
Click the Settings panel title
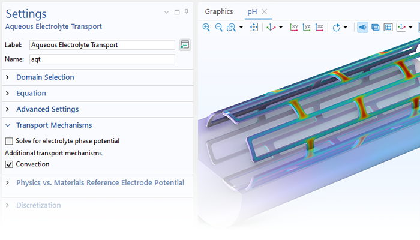click(x=26, y=14)
